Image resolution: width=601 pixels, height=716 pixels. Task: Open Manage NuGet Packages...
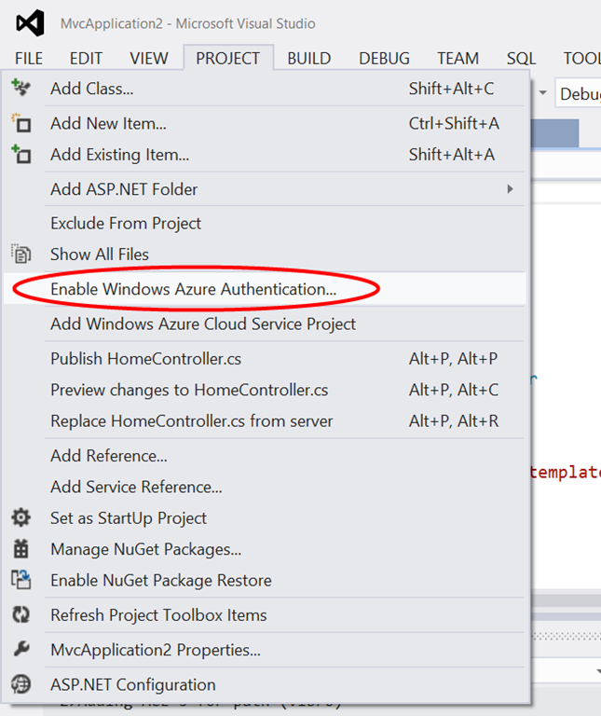(265, 549)
